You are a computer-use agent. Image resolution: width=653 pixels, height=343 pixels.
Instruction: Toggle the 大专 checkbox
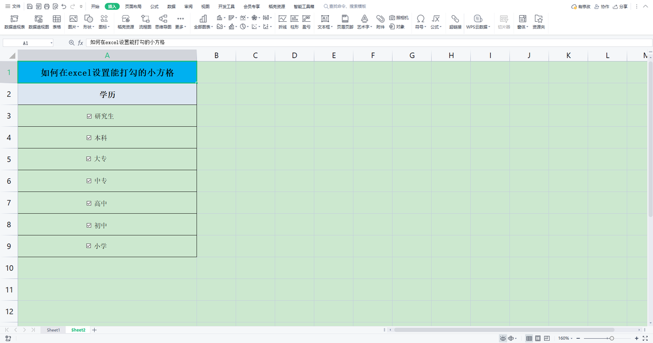pyautogui.click(x=89, y=159)
